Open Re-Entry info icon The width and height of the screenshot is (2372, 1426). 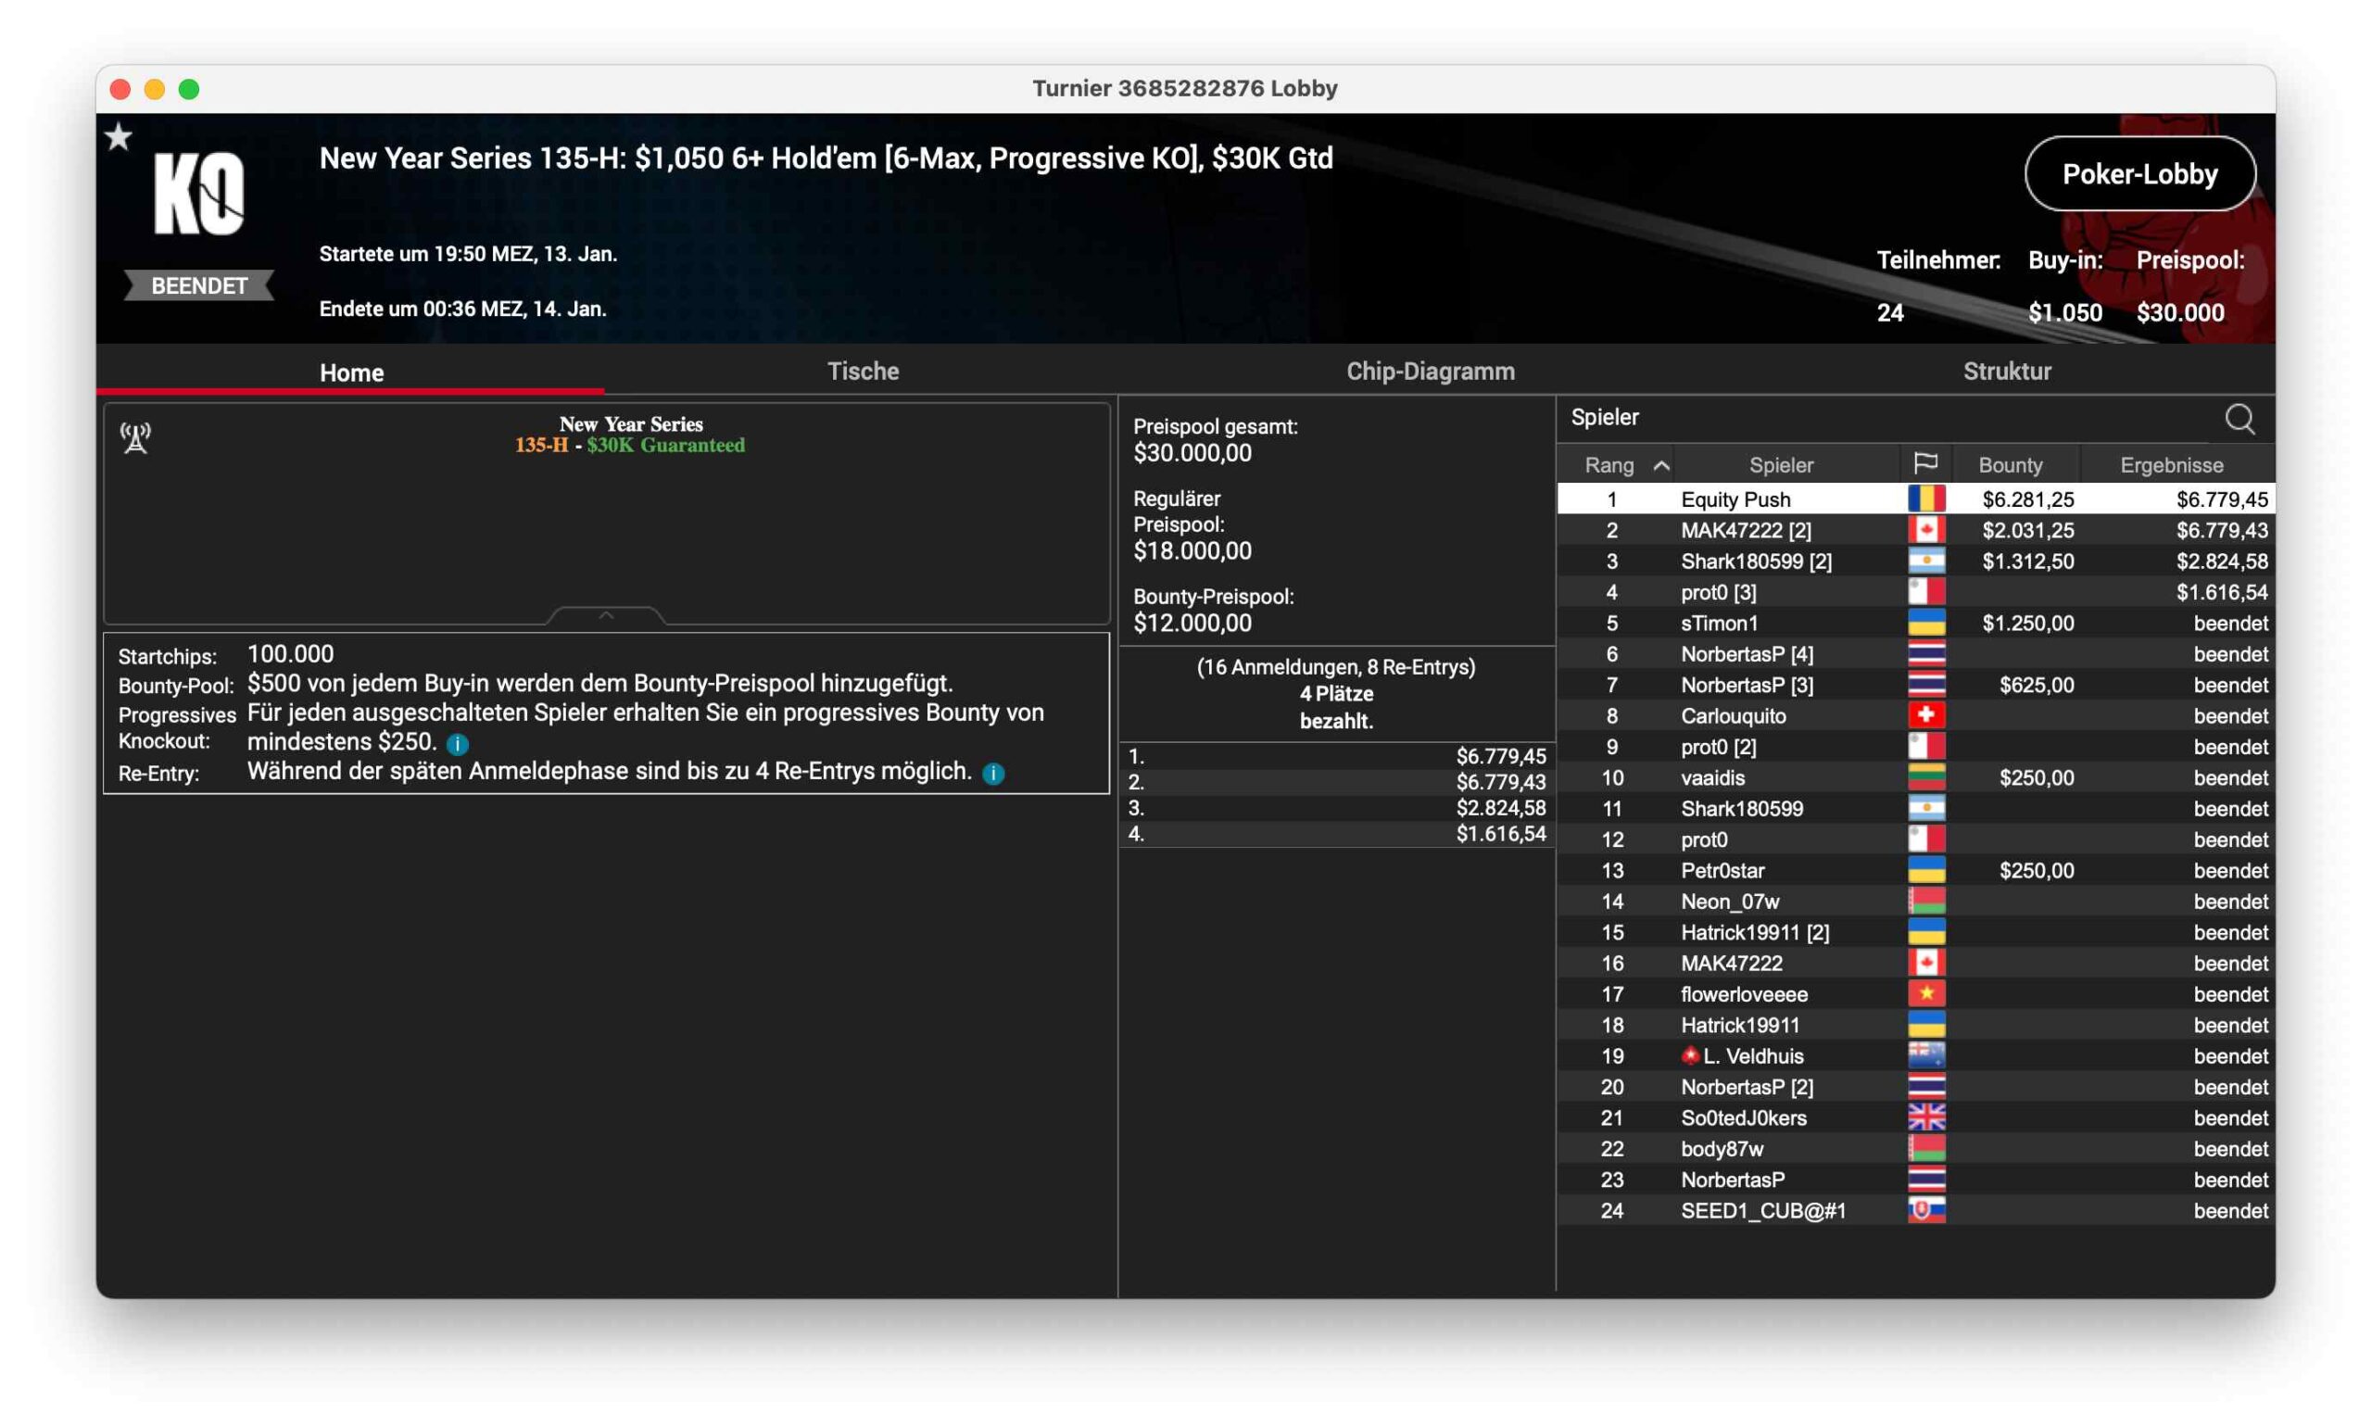(993, 774)
